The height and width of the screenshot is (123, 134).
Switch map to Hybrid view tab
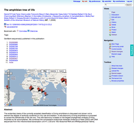coord(61,71)
